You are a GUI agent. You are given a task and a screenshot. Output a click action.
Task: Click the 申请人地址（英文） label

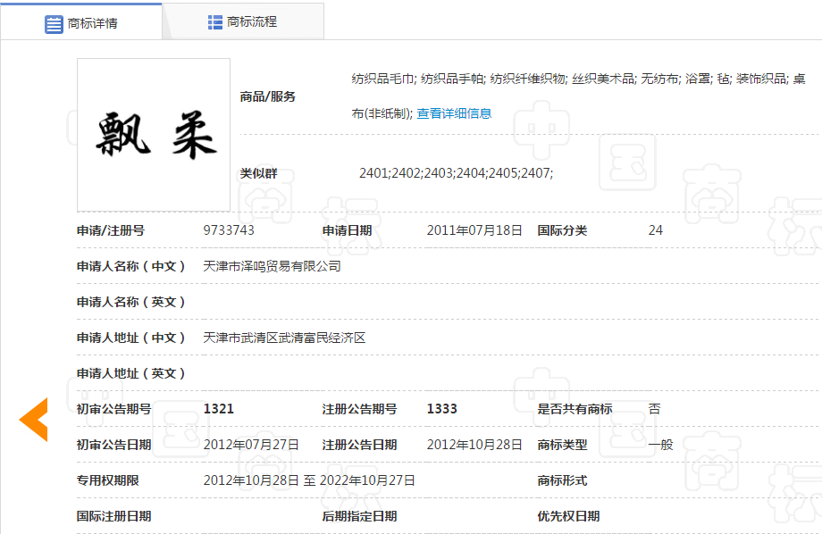[130, 373]
